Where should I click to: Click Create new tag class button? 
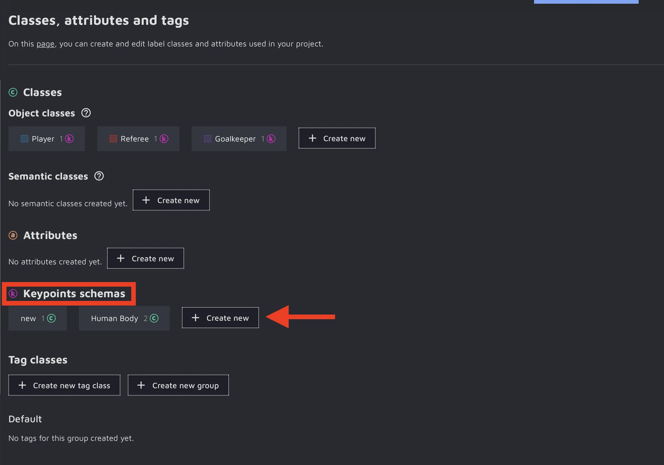(64, 385)
